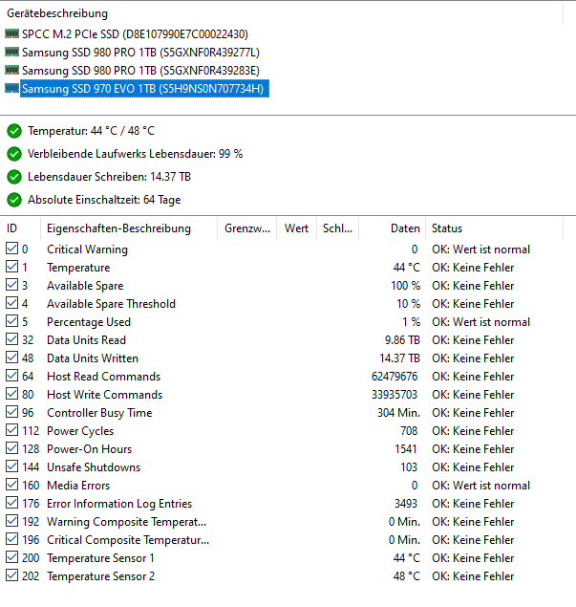This screenshot has width=576, height=607.
Task: Toggle the Data Units Written checkbox
Action: click(x=12, y=358)
